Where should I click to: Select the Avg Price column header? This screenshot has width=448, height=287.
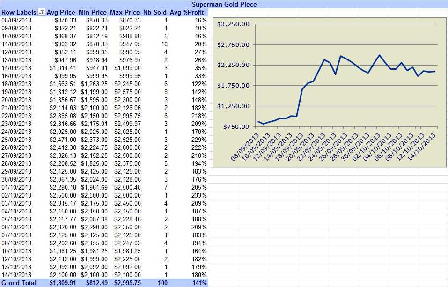[61, 12]
